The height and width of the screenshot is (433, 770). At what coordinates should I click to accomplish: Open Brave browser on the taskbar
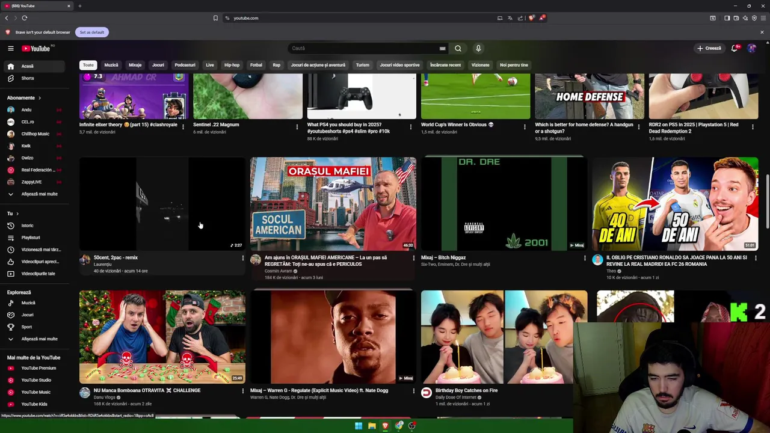coord(385,426)
